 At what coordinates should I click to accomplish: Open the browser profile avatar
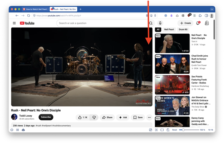(212, 16)
